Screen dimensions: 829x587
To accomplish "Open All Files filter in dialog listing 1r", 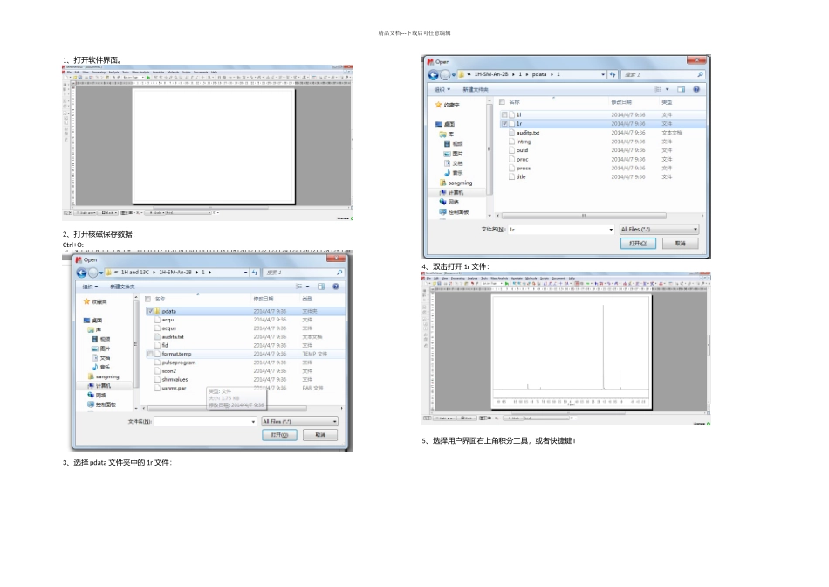I will click(660, 229).
